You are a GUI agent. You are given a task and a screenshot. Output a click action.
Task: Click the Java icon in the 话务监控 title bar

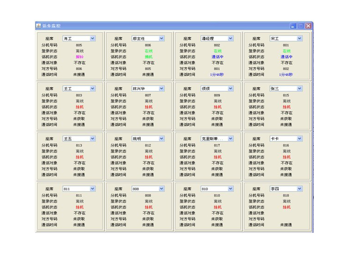[39, 26]
